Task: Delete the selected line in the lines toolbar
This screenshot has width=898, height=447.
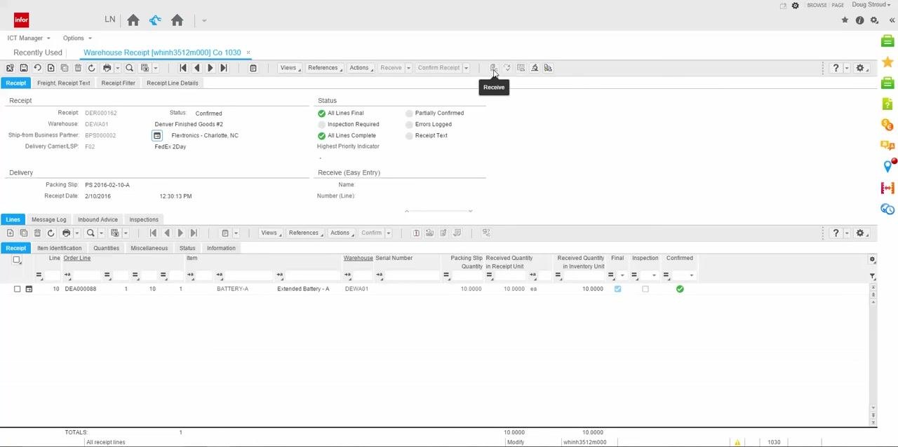Action: (37, 233)
